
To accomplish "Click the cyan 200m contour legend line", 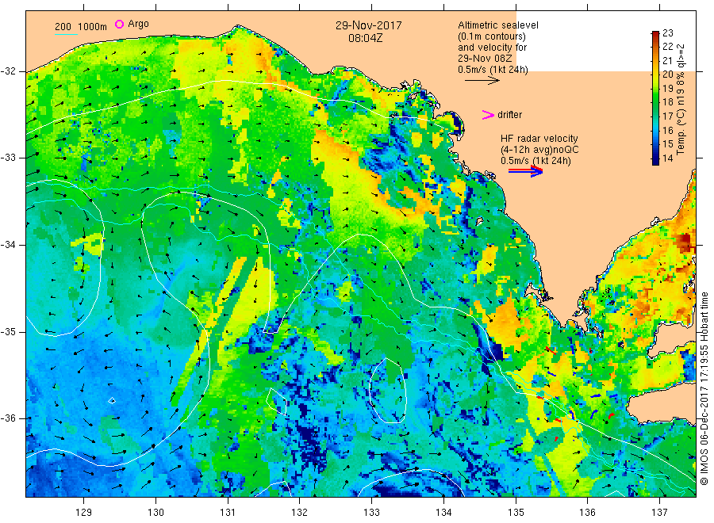I will [x=66, y=34].
